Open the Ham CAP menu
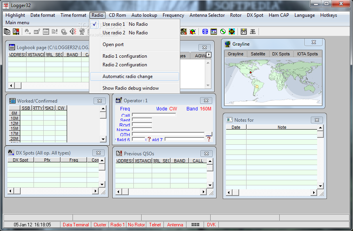Image resolution: width=353 pixels, height=231 pixels. click(278, 15)
